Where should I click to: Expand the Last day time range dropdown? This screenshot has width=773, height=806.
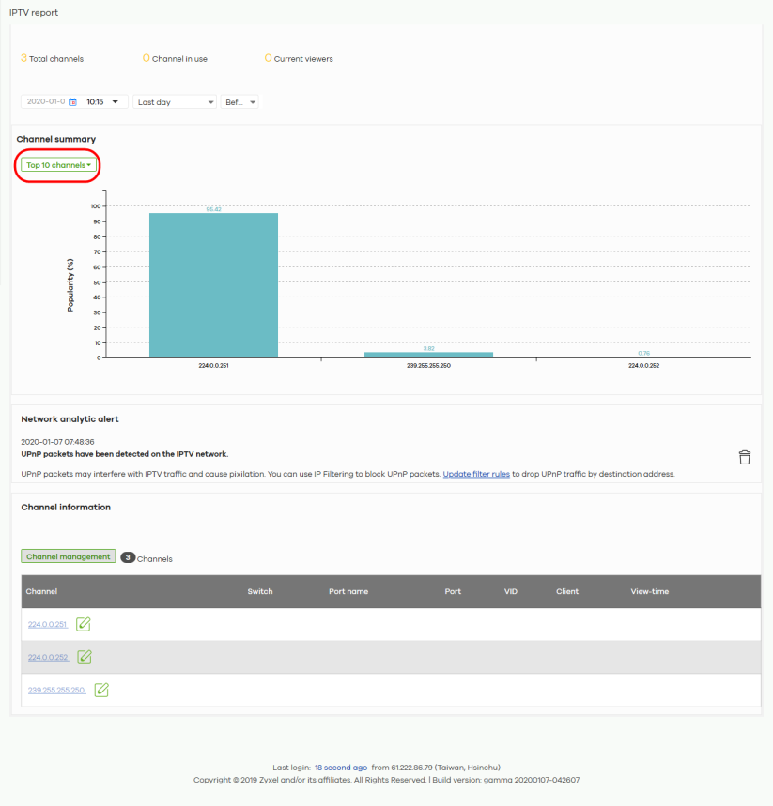click(175, 102)
